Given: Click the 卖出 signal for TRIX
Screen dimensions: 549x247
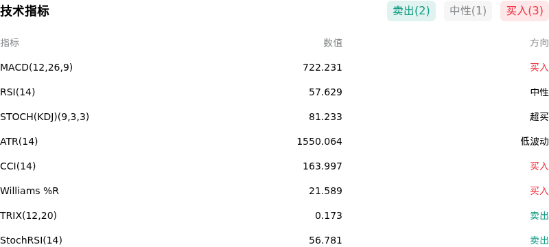Looking at the screenshot, I should (x=539, y=215).
